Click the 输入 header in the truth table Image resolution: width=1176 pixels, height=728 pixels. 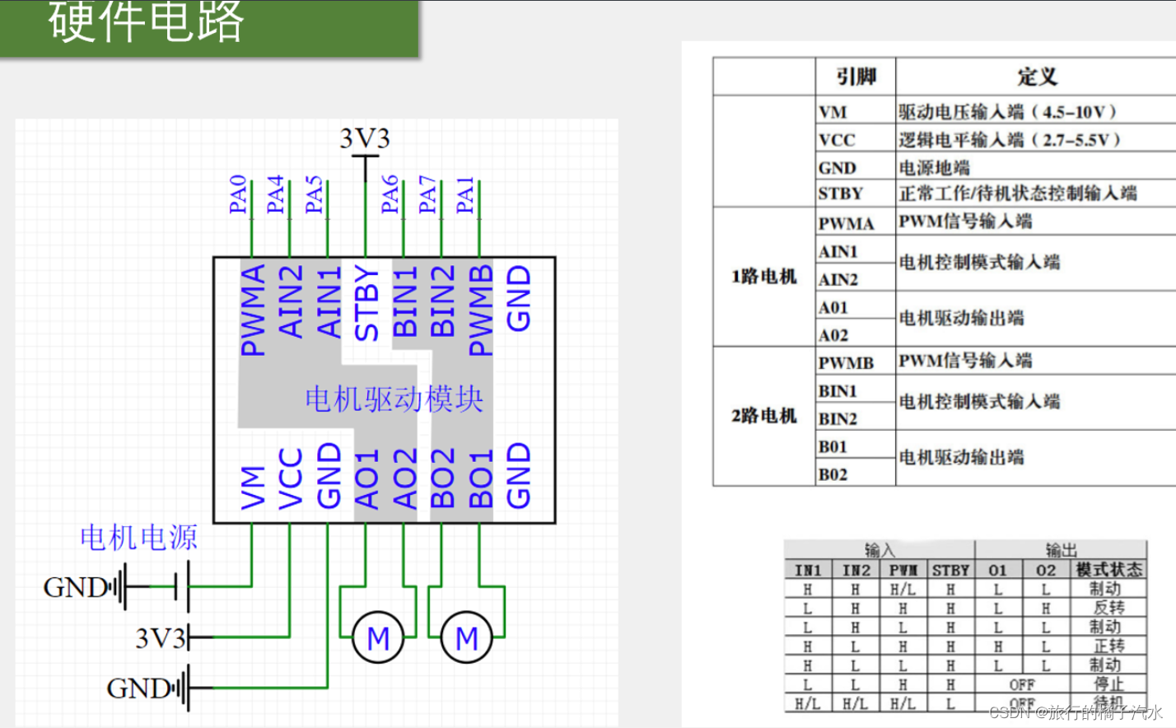[880, 549]
